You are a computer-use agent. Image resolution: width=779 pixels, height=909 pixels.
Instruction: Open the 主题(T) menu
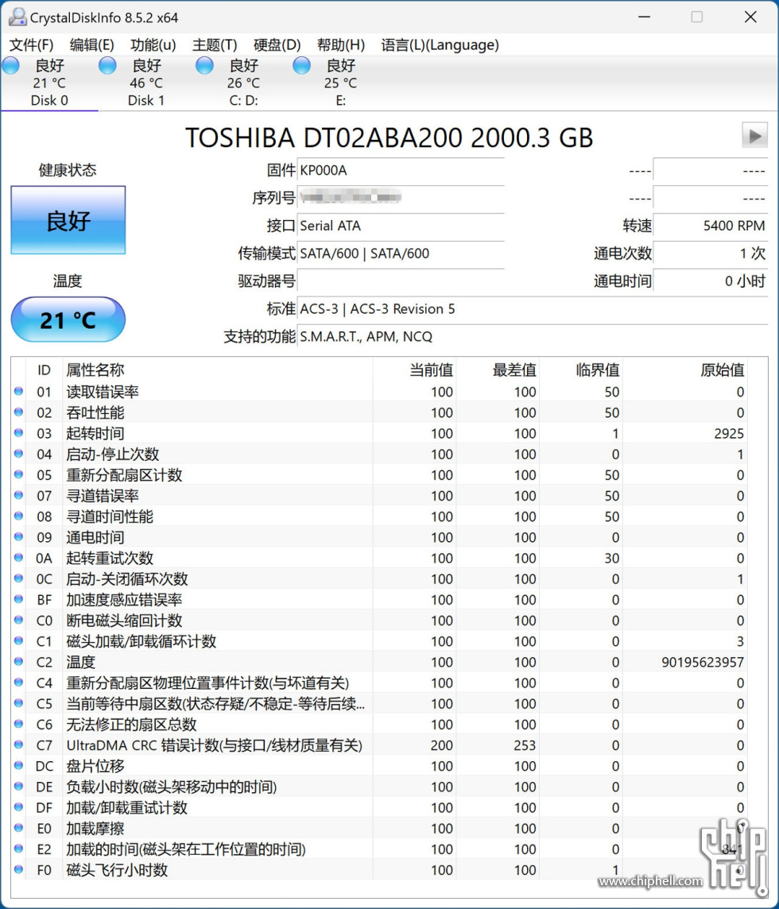[x=215, y=44]
